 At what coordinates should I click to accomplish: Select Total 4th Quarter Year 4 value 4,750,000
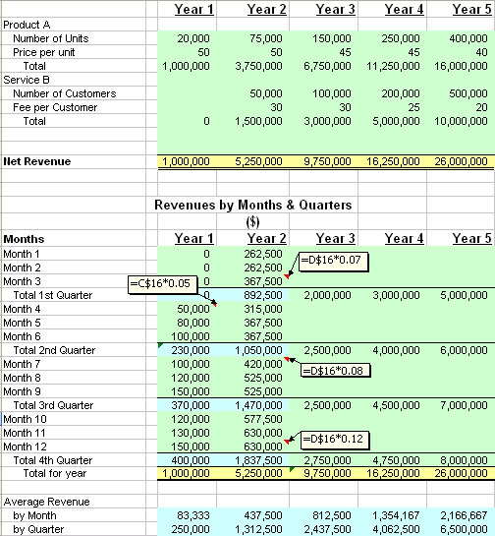click(x=396, y=460)
